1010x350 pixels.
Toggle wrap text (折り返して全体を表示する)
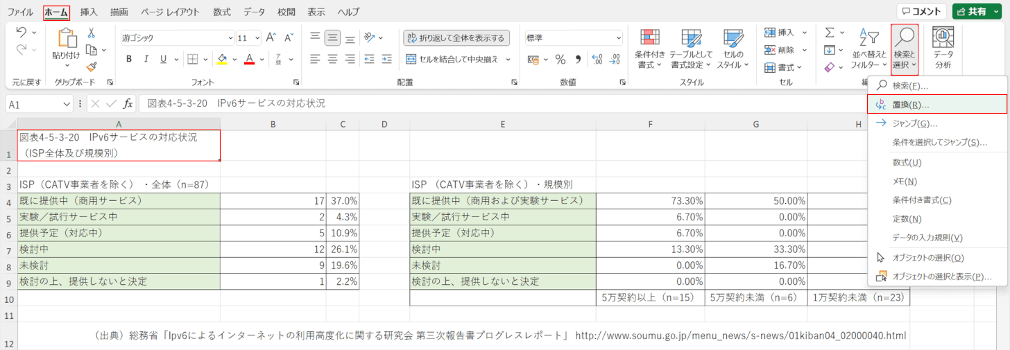456,37
